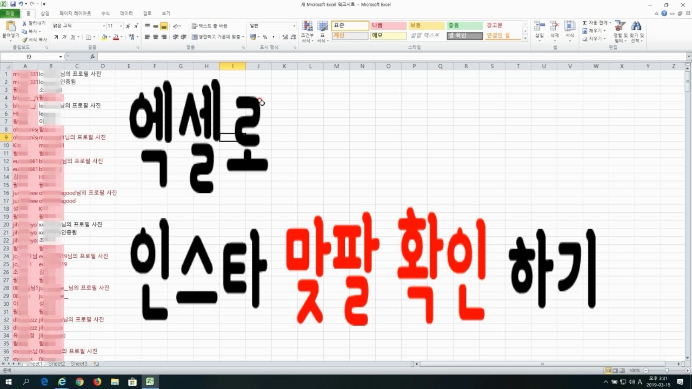Increase the indent
This screenshot has height=389, width=692.
click(x=183, y=37)
